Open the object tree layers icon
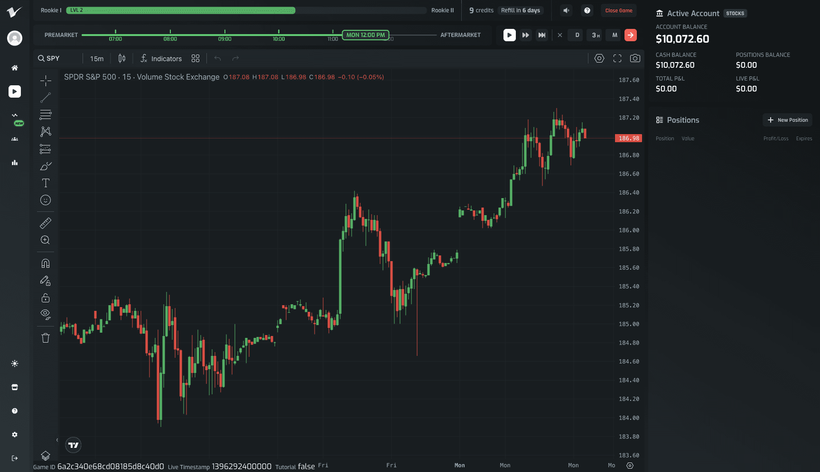The height and width of the screenshot is (472, 820). 46,455
